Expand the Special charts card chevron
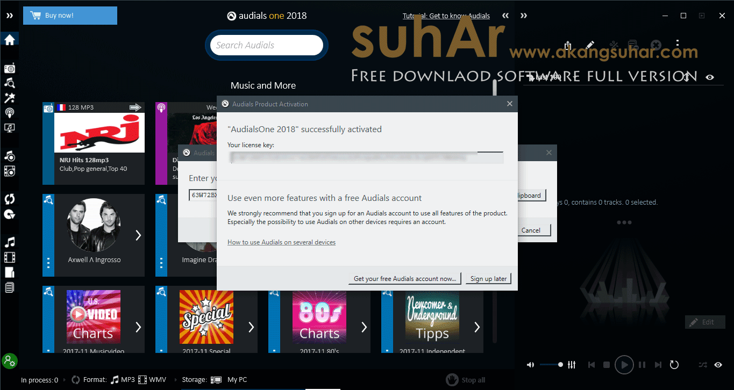Image resolution: width=734 pixels, height=390 pixels. [x=251, y=327]
